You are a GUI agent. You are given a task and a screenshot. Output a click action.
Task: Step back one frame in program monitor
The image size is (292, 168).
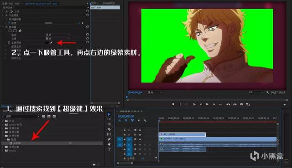[201, 104]
